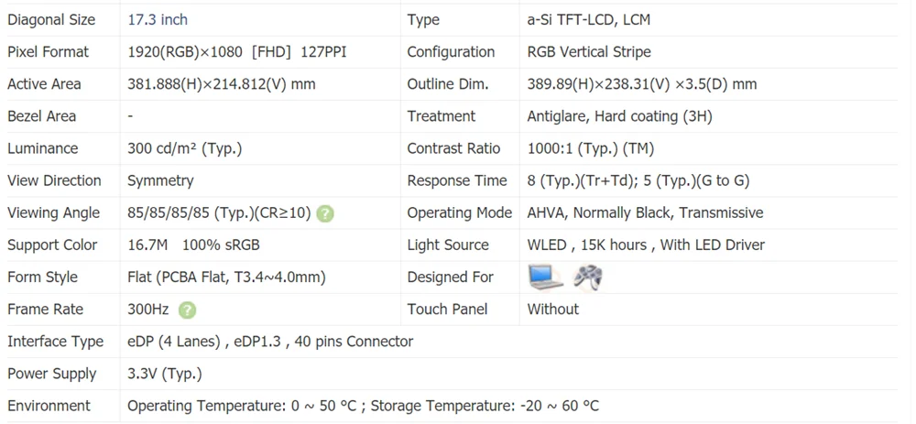
Task: Select the Outline Dim. measurement value
Action: [641, 84]
